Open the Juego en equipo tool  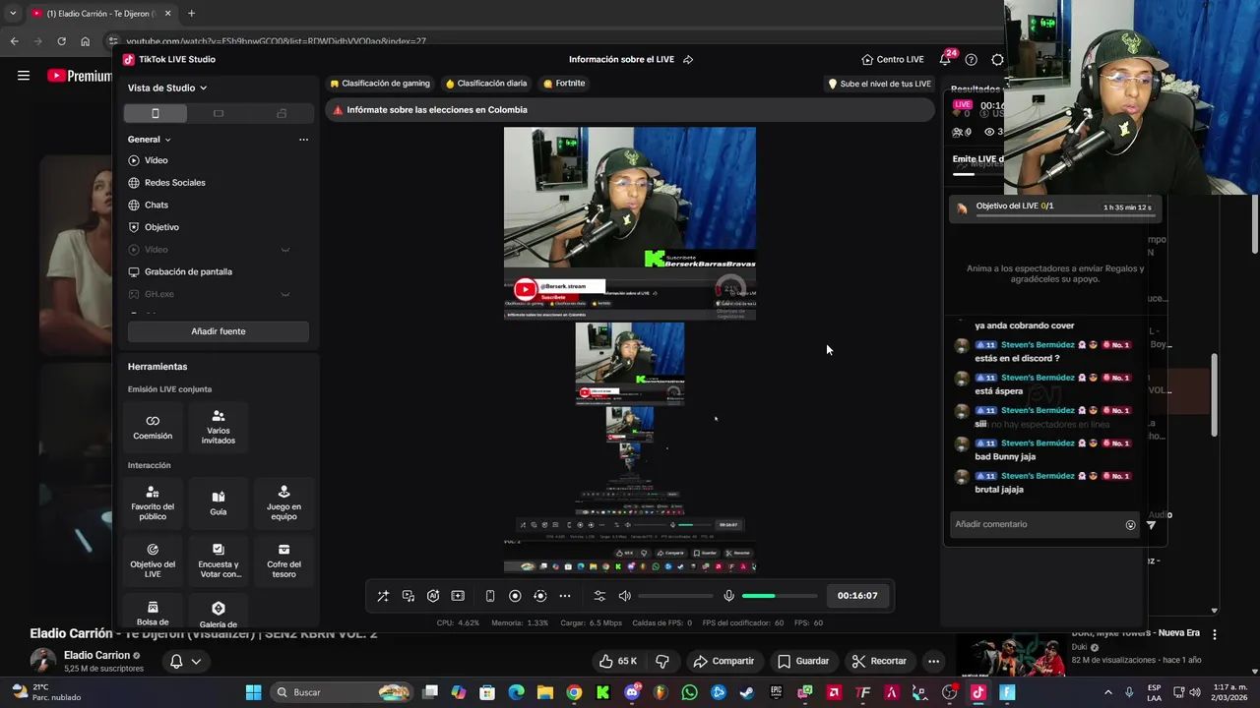283,502
